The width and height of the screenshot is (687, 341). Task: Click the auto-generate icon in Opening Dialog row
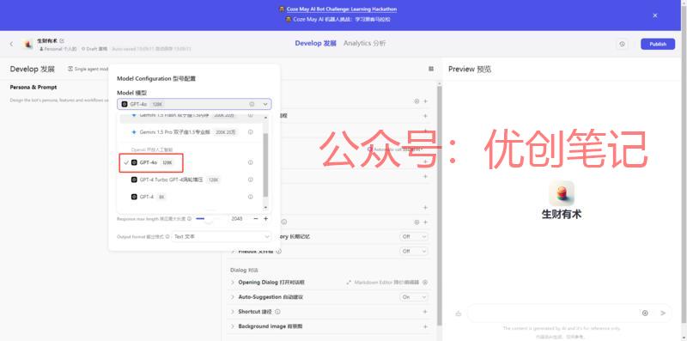point(425,283)
